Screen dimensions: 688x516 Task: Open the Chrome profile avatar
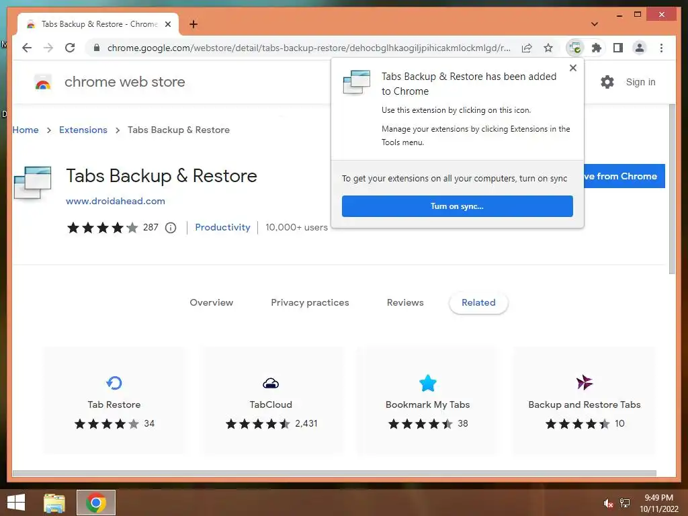[x=640, y=48]
